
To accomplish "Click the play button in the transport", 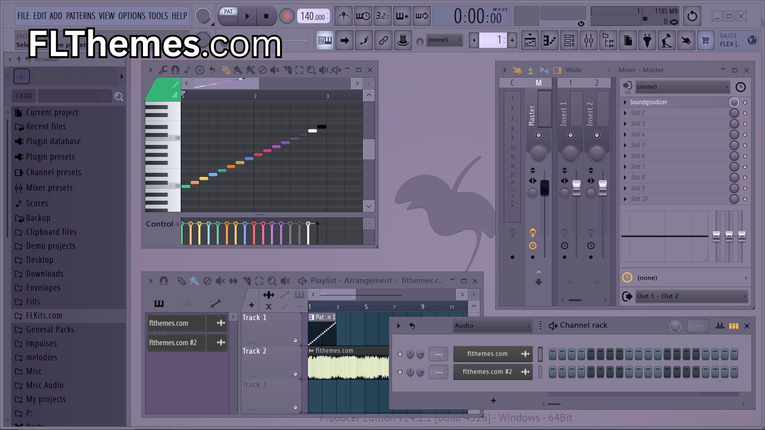I will (x=247, y=16).
